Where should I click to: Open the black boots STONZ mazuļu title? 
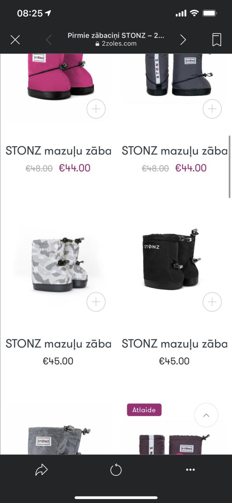pyautogui.click(x=175, y=344)
